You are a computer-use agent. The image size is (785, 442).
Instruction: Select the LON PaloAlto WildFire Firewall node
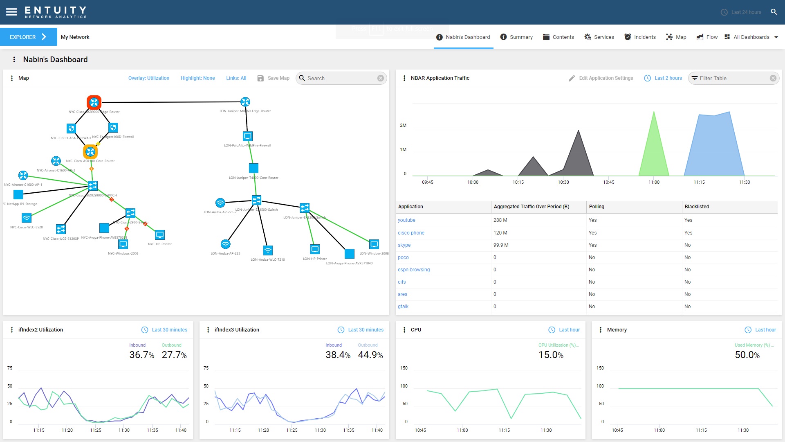click(x=247, y=136)
